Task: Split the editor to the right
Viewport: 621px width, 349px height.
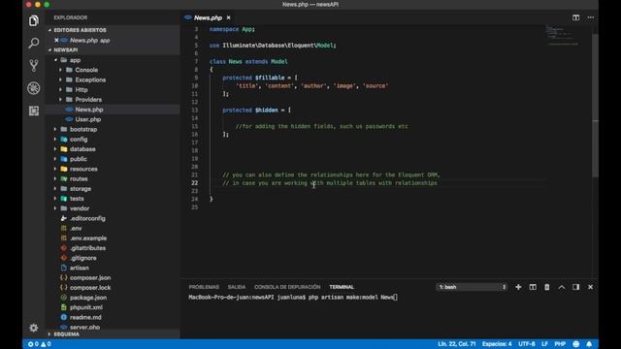Action: [575, 17]
